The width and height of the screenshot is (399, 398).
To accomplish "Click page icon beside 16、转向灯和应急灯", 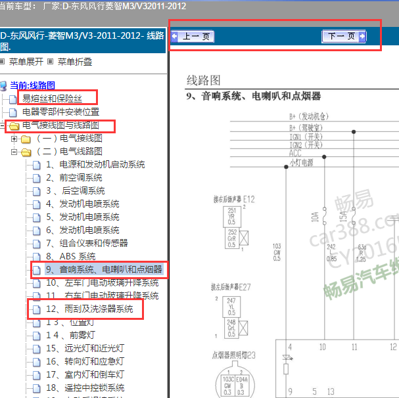I will click(x=37, y=362).
